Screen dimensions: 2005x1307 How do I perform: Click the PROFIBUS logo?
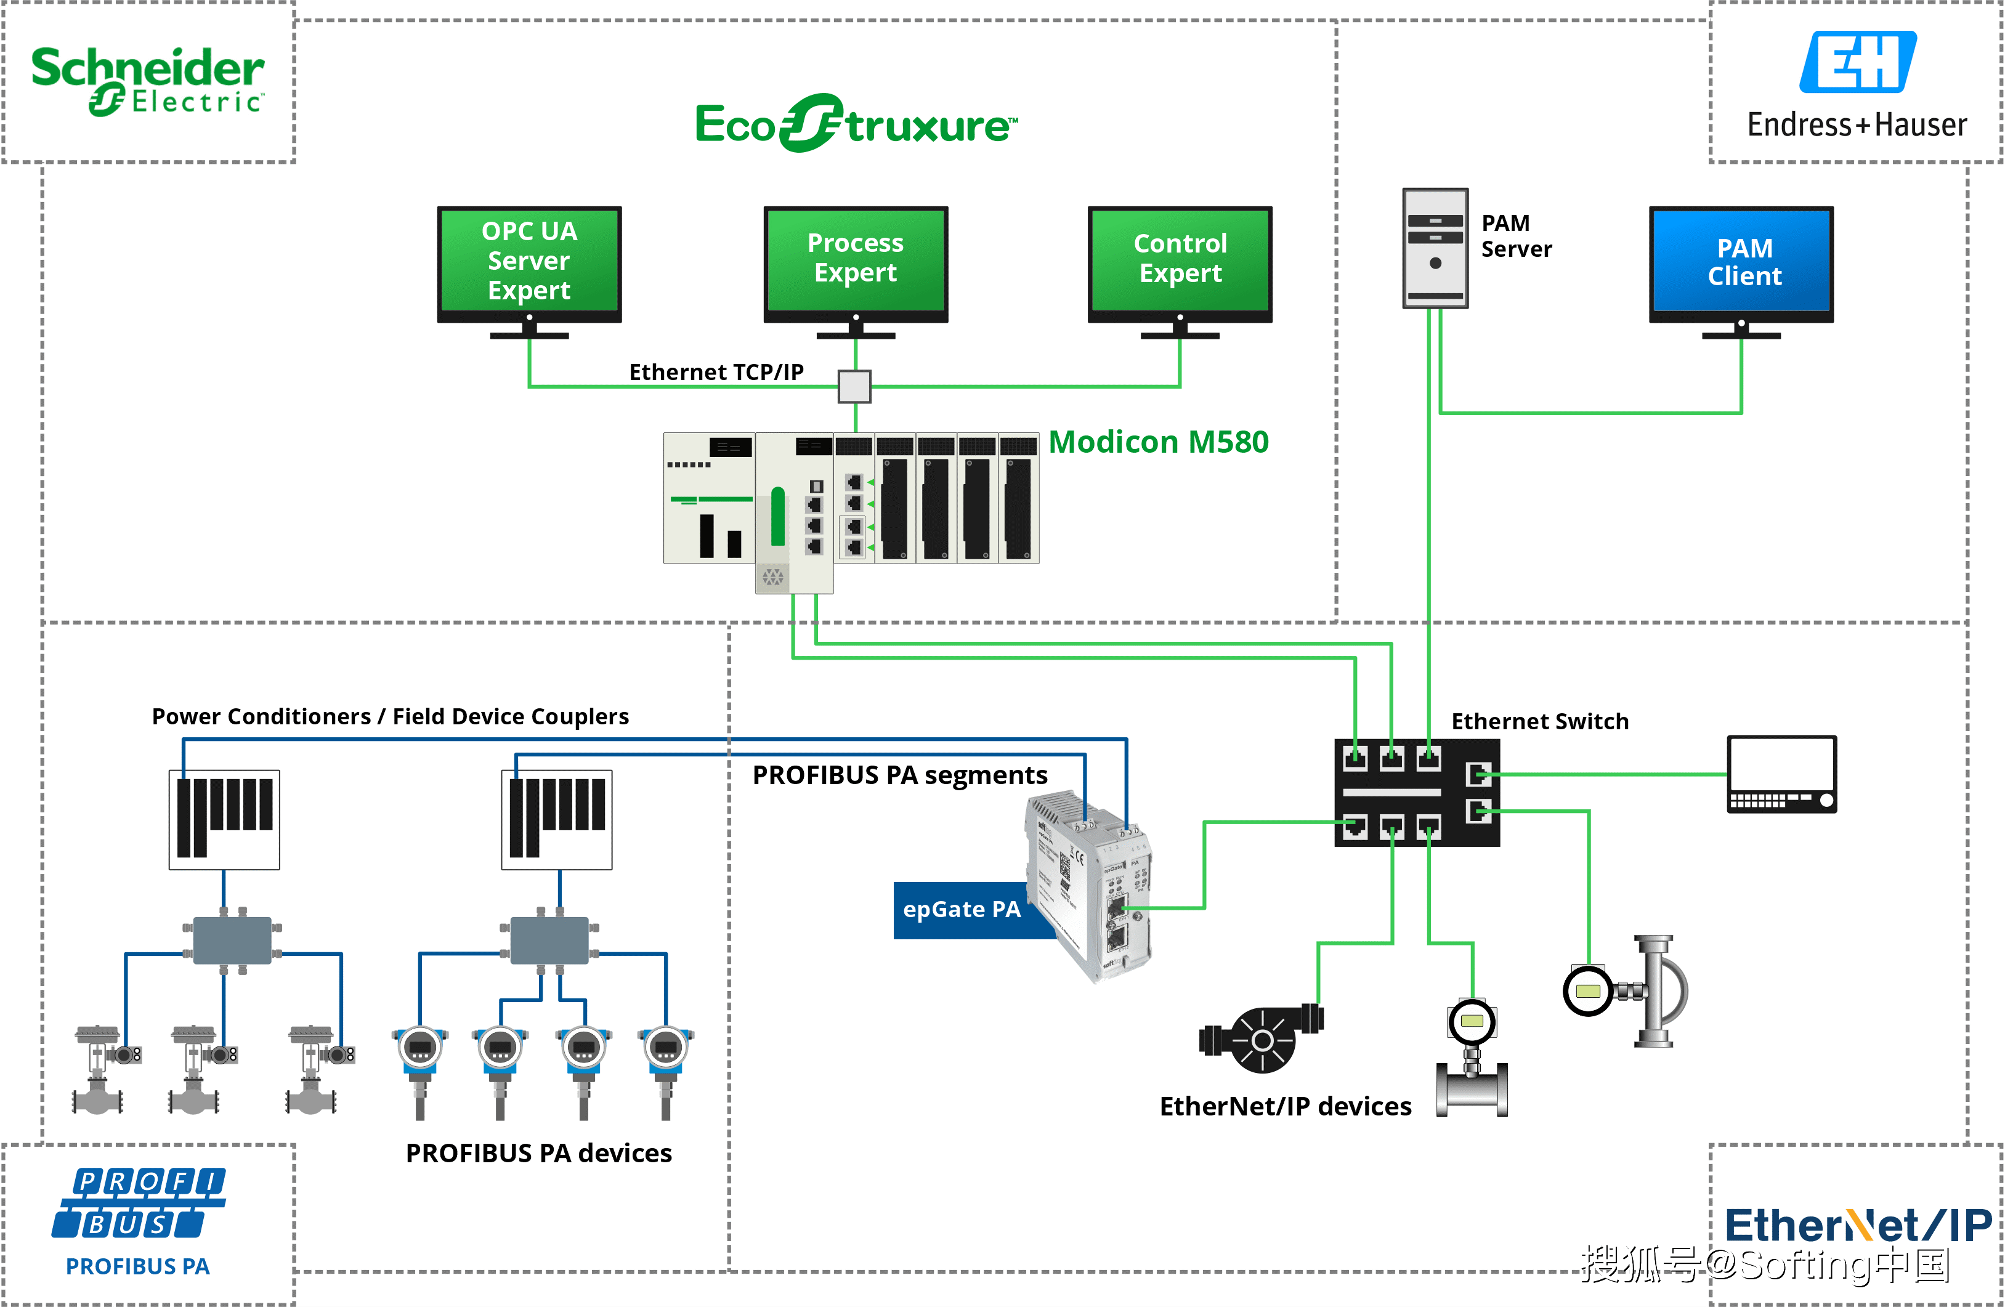[139, 1202]
